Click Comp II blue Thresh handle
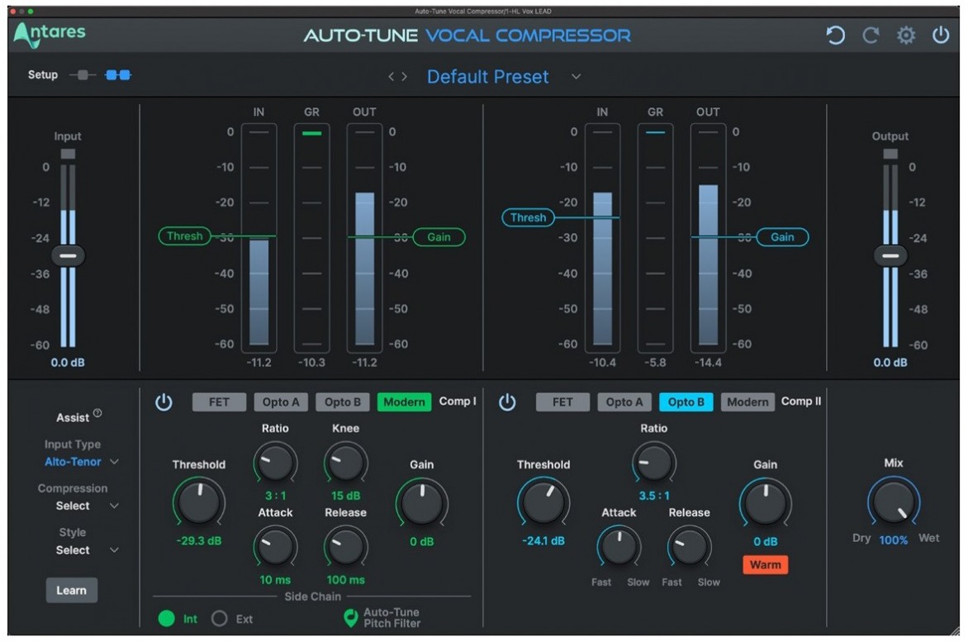The width and height of the screenshot is (968, 642). 528,217
